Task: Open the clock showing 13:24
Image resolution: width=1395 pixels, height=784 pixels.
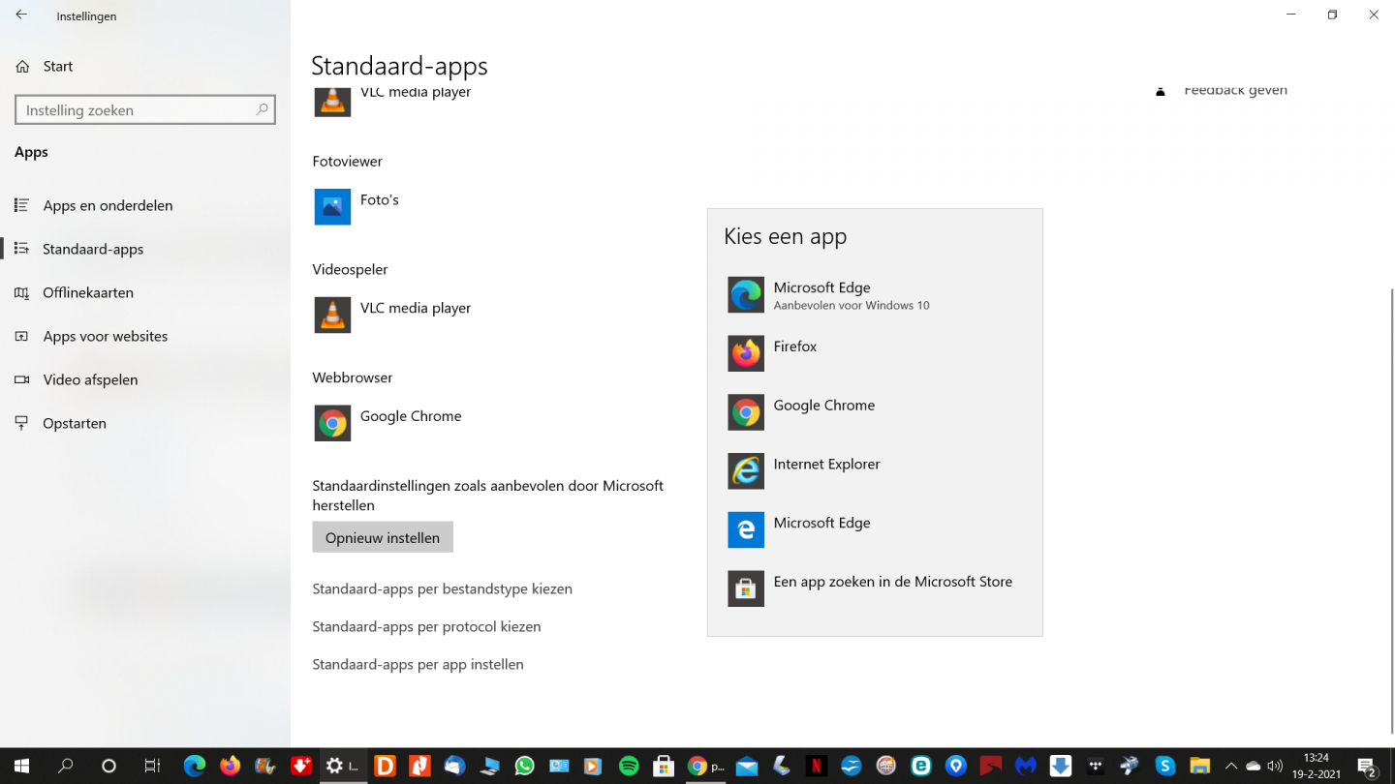Action: pyautogui.click(x=1316, y=766)
